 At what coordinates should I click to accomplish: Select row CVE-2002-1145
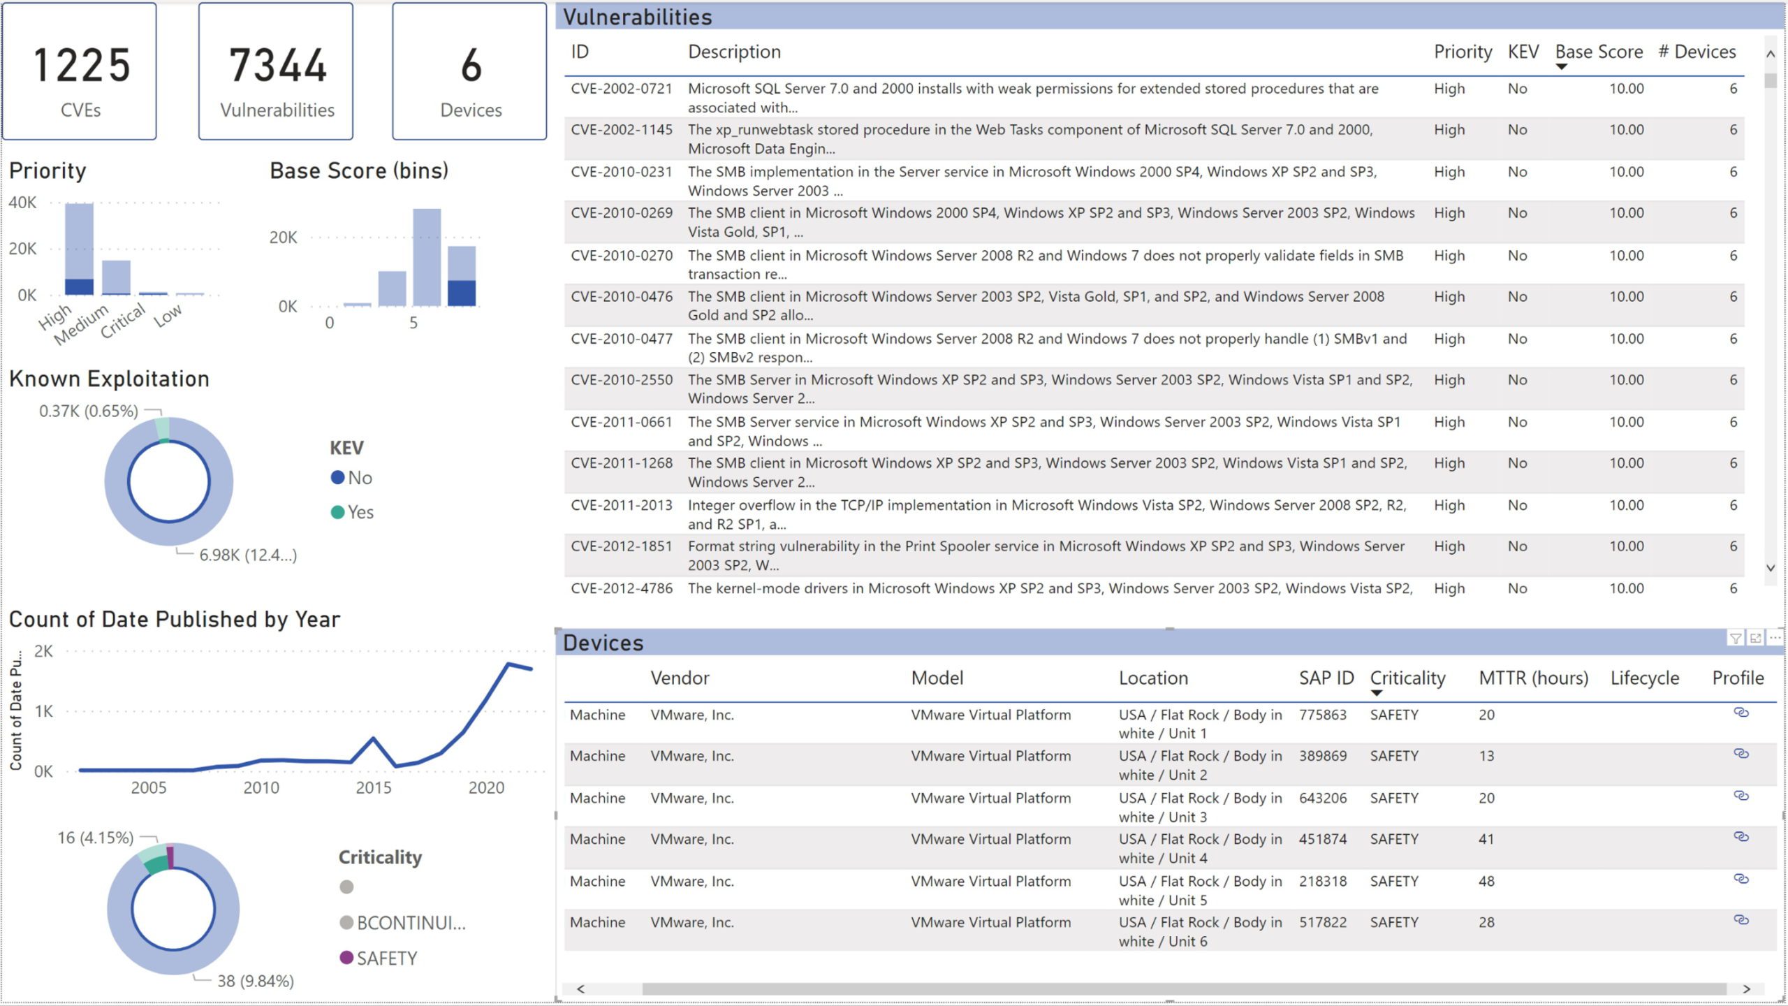click(1154, 139)
